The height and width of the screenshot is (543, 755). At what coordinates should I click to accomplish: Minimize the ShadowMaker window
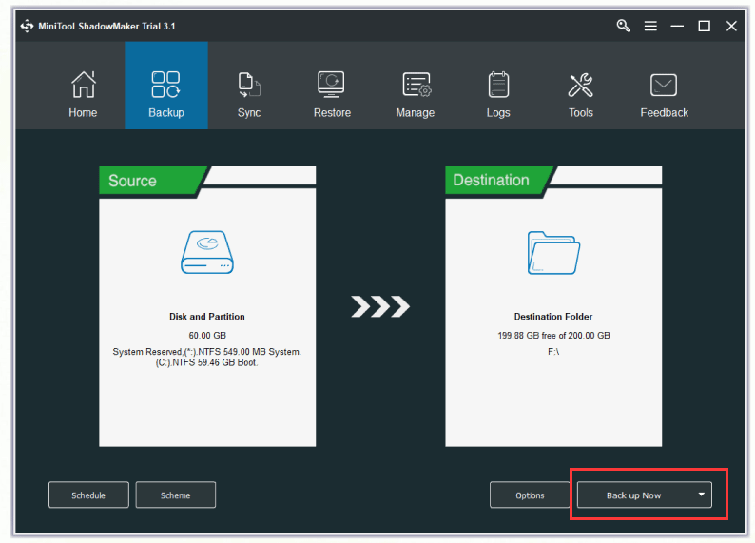click(x=677, y=26)
